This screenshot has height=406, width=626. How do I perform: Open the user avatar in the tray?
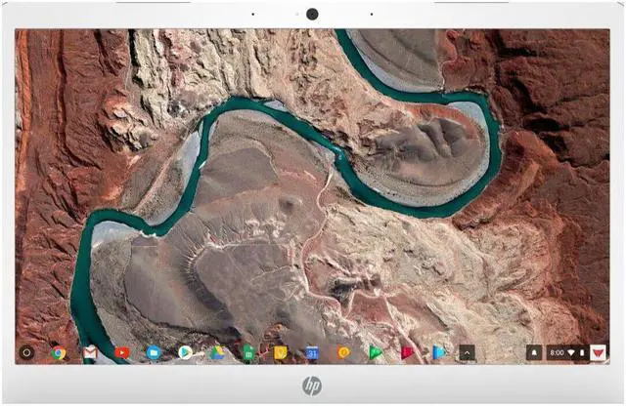tap(599, 352)
